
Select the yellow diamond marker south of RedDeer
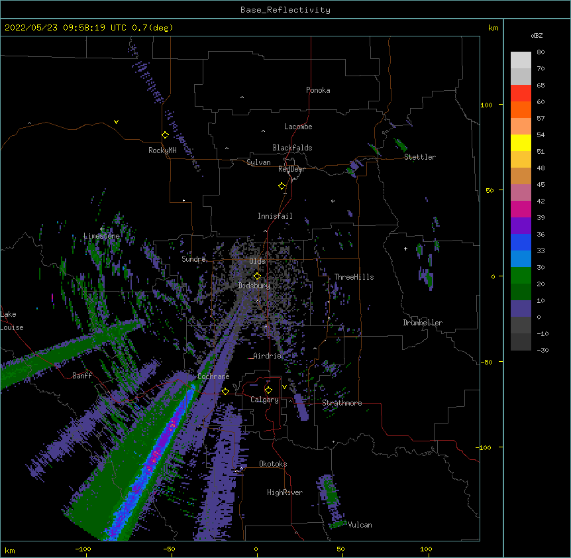[x=282, y=186]
